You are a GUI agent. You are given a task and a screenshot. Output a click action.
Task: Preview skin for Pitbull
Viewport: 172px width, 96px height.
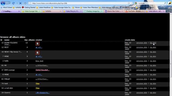point(142,79)
